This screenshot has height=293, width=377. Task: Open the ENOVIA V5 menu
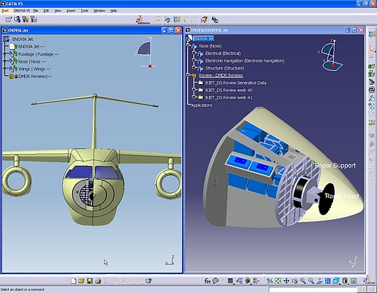22,11
